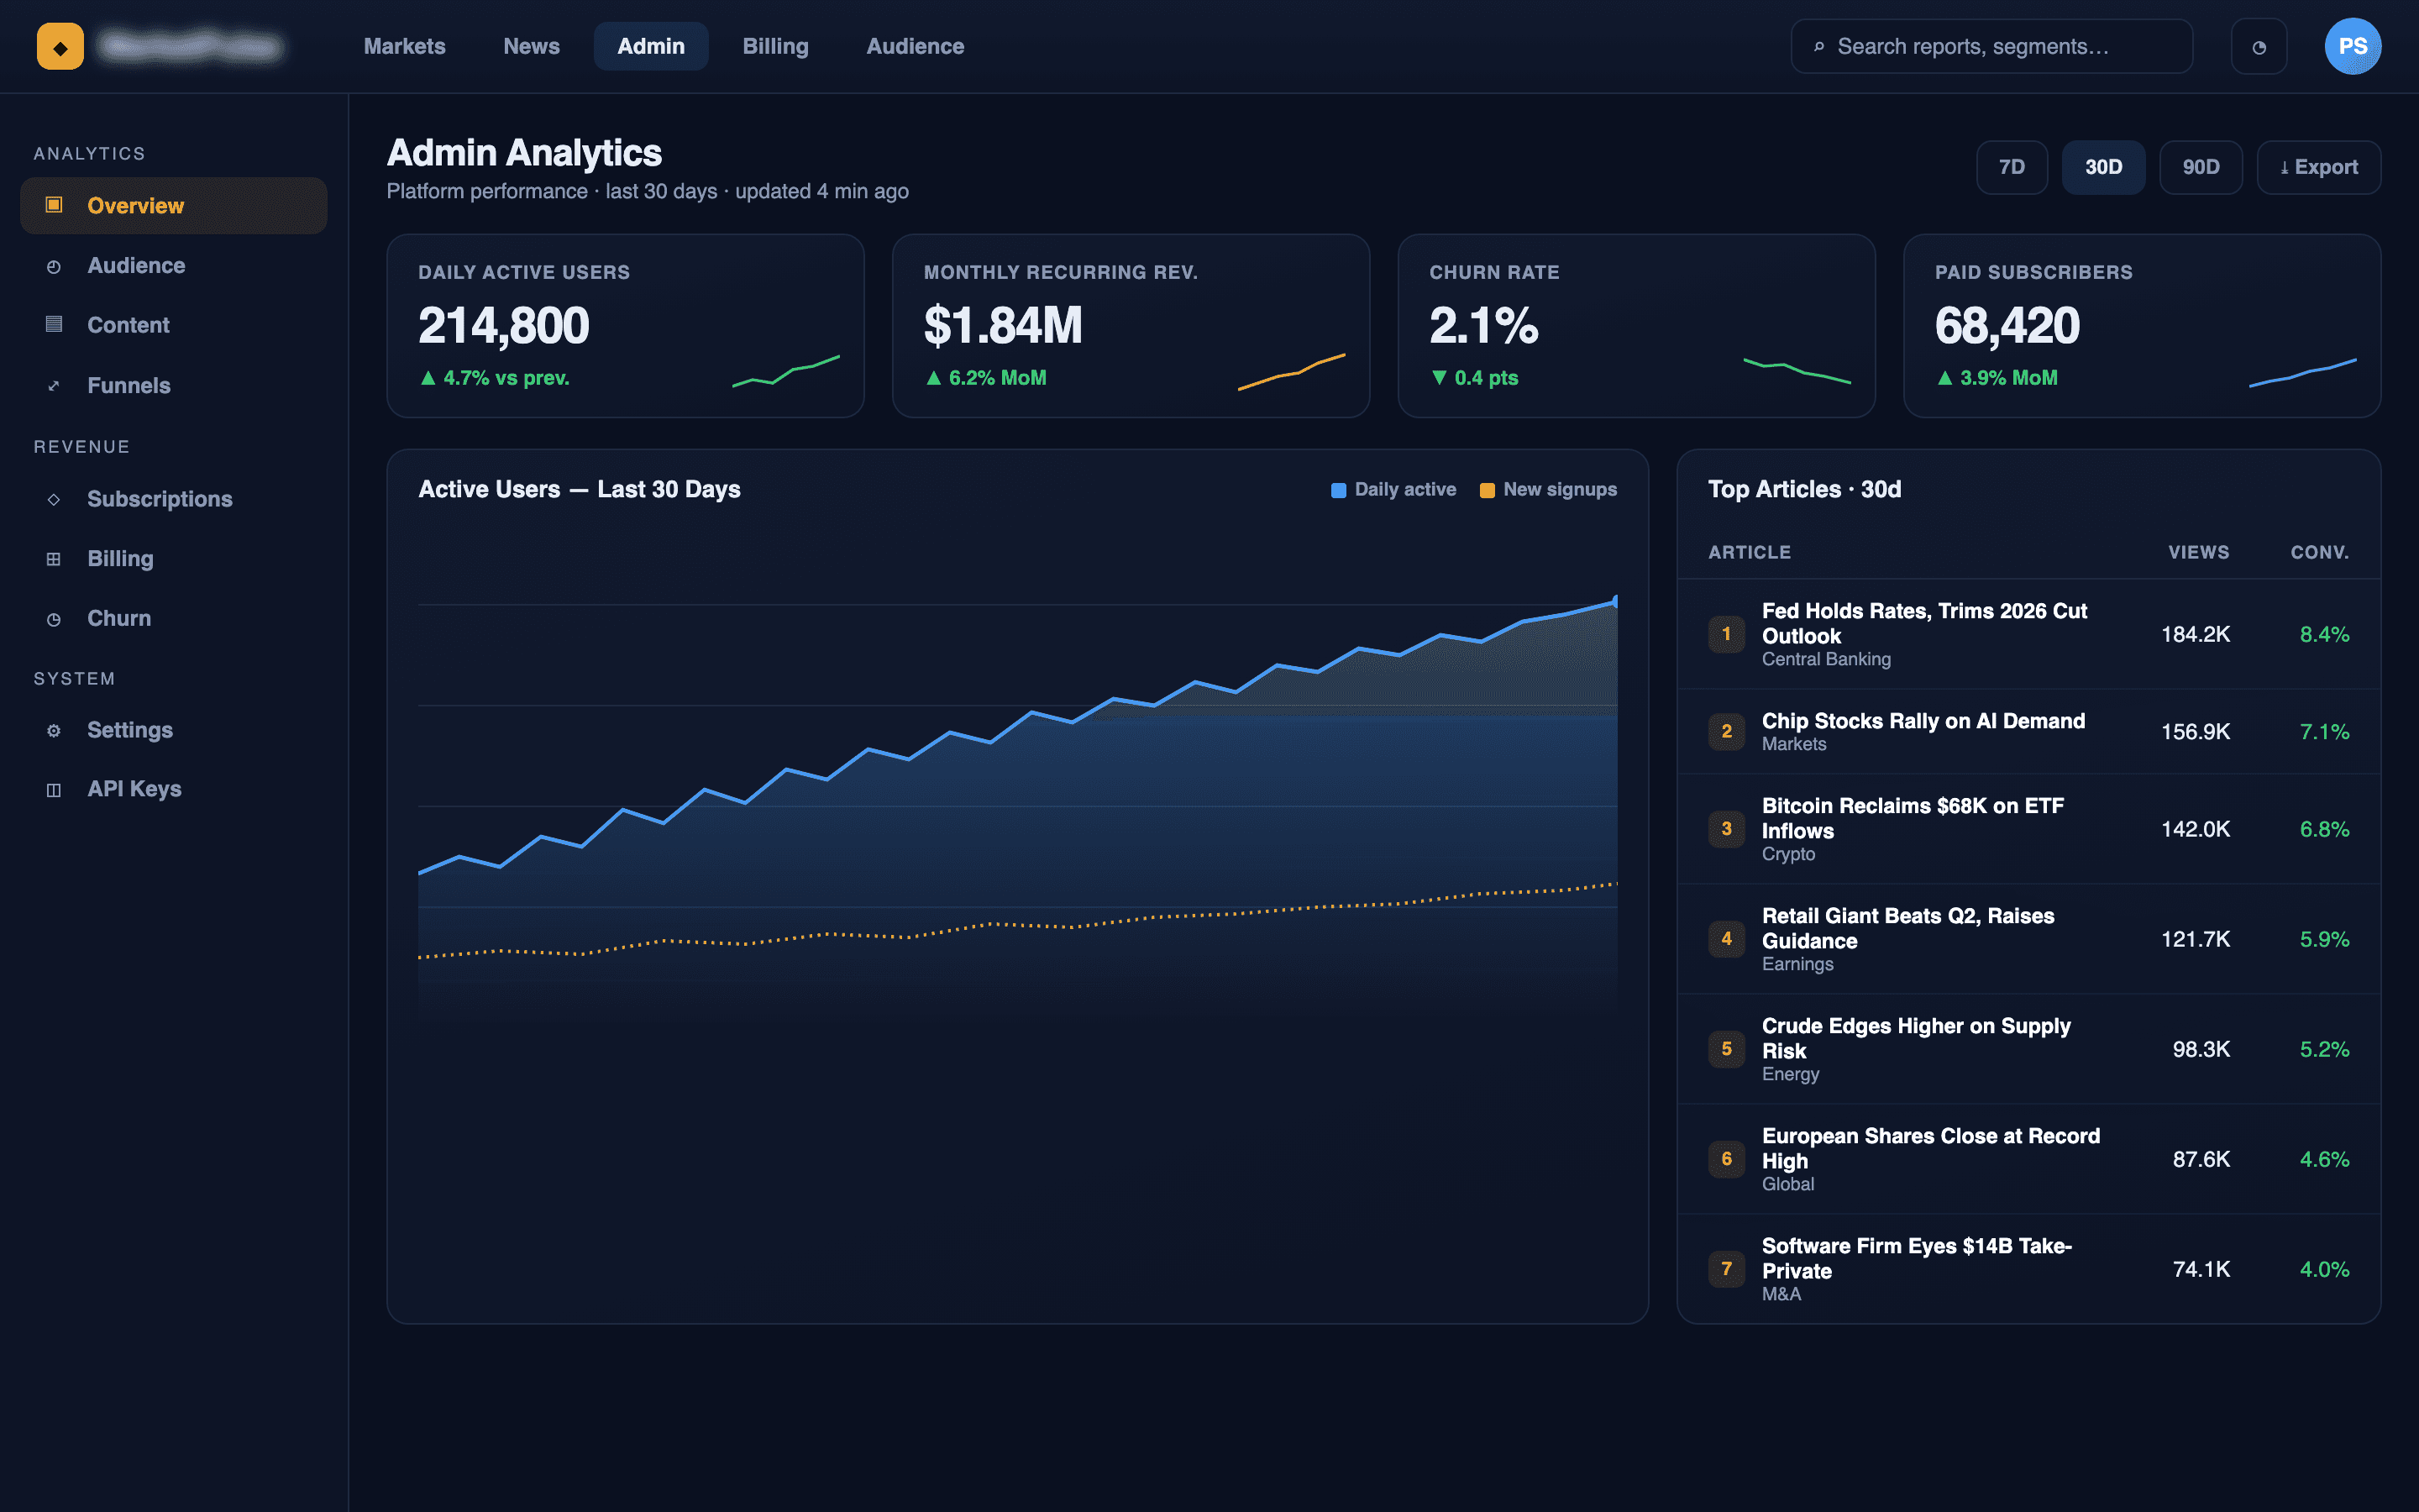
Task: Open the Audience top nav tab
Action: click(x=915, y=46)
